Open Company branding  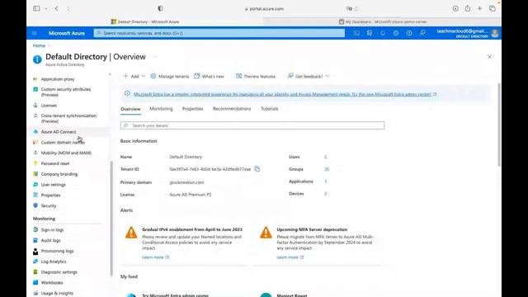click(x=59, y=174)
